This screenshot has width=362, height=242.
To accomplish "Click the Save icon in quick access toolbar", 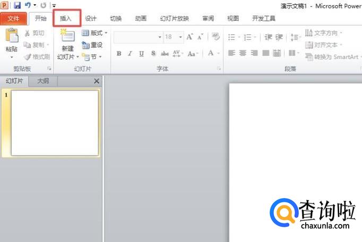I will point(17,5).
